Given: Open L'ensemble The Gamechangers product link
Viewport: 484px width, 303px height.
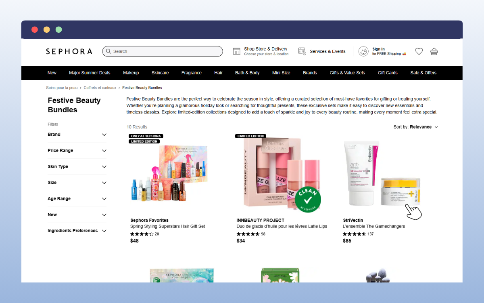Looking at the screenshot, I should pyautogui.click(x=374, y=226).
